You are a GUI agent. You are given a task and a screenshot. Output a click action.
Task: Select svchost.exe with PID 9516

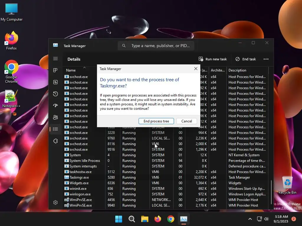click(166, 149)
